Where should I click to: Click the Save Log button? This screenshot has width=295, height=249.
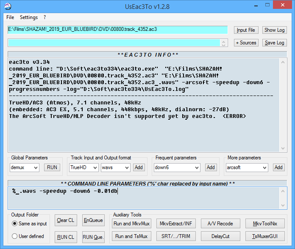(275, 43)
